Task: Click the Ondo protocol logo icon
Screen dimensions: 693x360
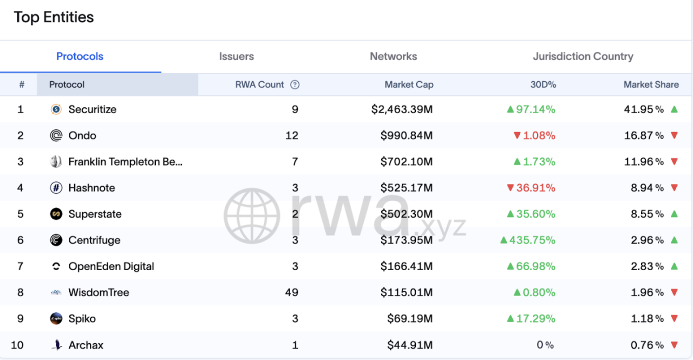Action: (56, 135)
